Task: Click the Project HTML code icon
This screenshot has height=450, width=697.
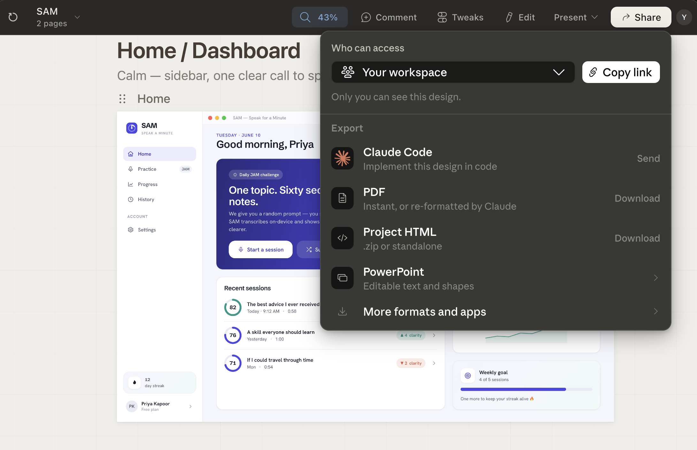Action: [342, 238]
